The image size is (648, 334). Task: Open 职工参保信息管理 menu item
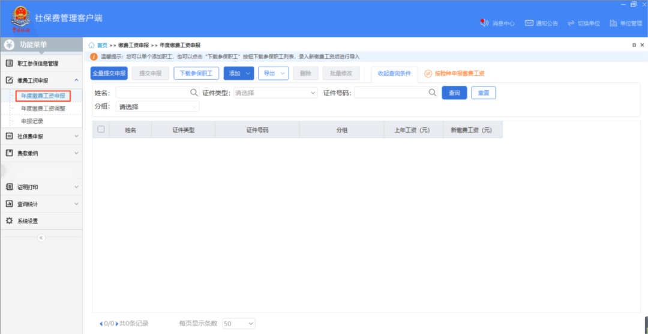pos(41,63)
